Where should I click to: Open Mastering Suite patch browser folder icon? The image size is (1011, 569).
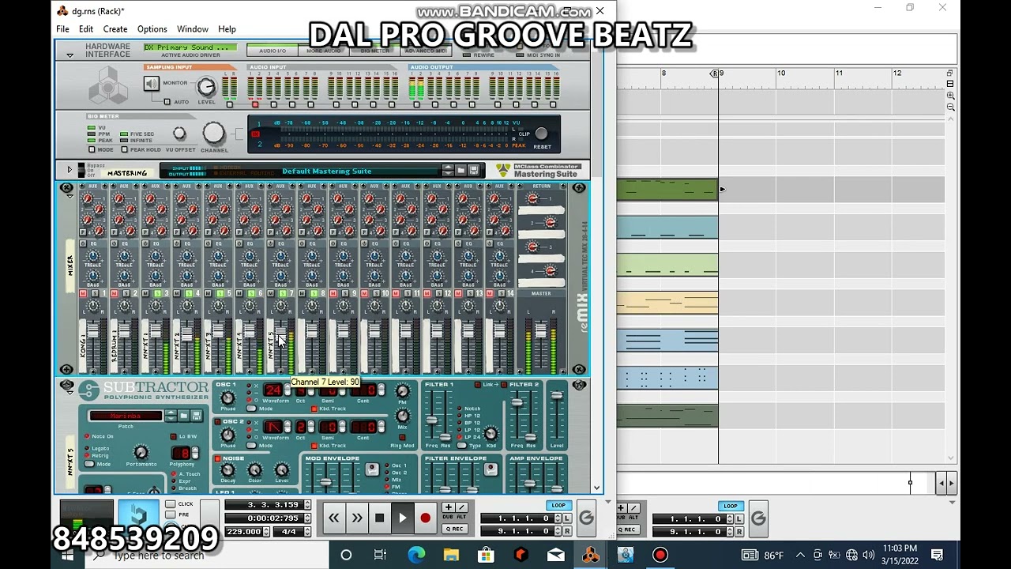pos(461,171)
